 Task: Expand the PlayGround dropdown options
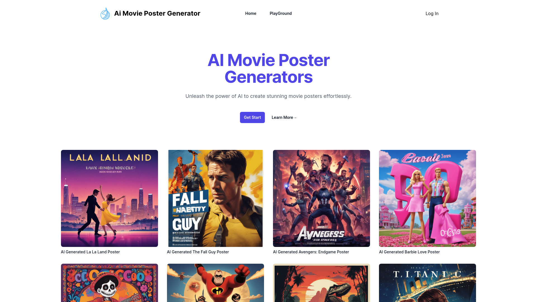281,13
